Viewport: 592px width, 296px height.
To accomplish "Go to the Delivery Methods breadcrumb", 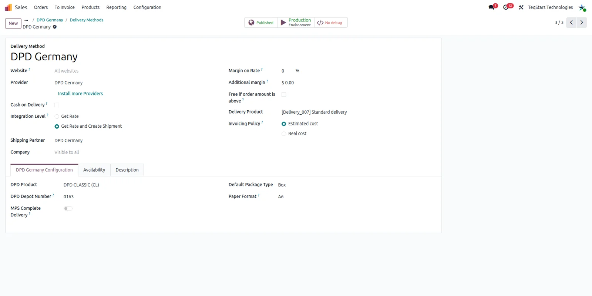I will coord(87,20).
